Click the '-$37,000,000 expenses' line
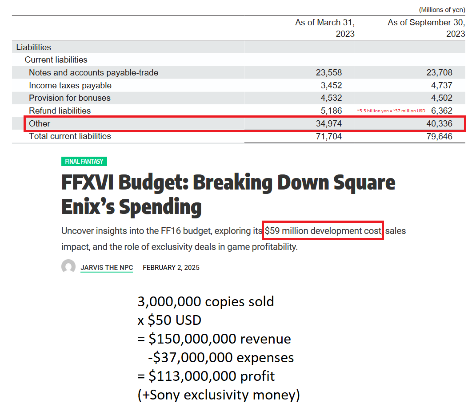This screenshot has width=472, height=419. click(x=220, y=357)
